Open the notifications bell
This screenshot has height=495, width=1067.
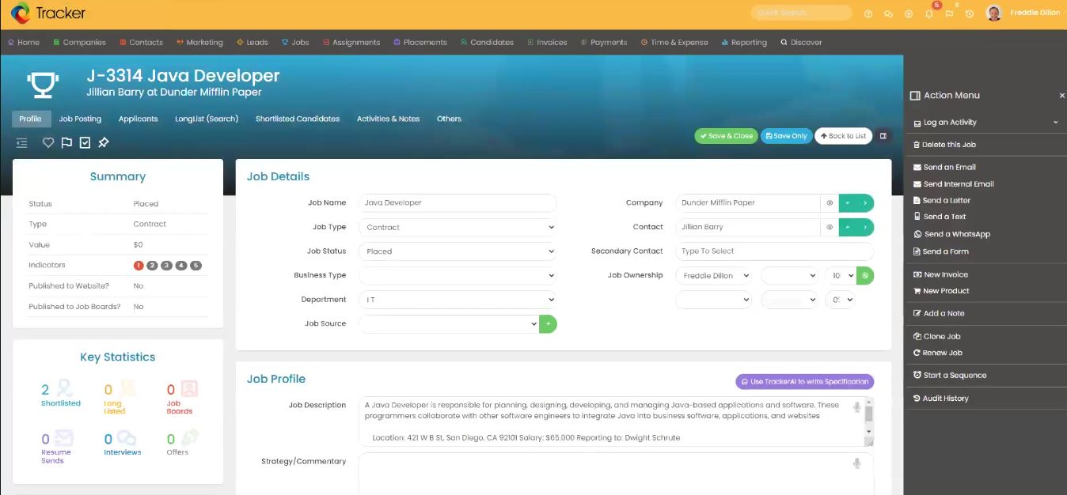(929, 13)
